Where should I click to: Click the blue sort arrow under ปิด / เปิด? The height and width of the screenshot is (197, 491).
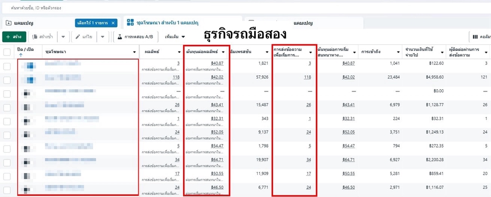(x=20, y=55)
